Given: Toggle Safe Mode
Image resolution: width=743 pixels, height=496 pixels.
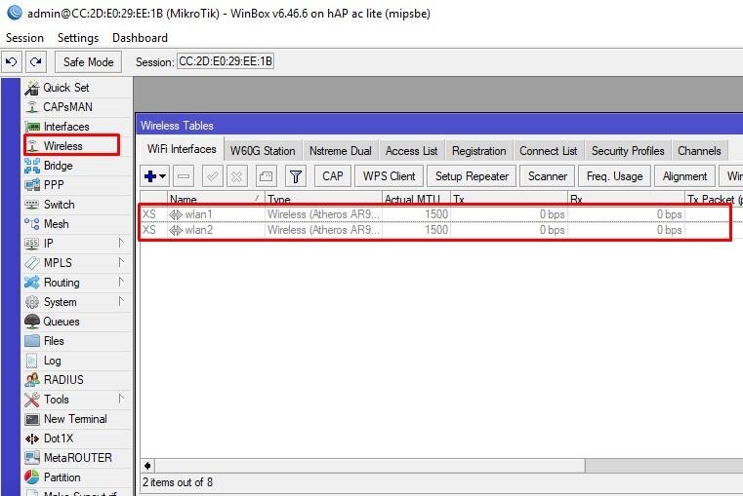Looking at the screenshot, I should click(88, 62).
